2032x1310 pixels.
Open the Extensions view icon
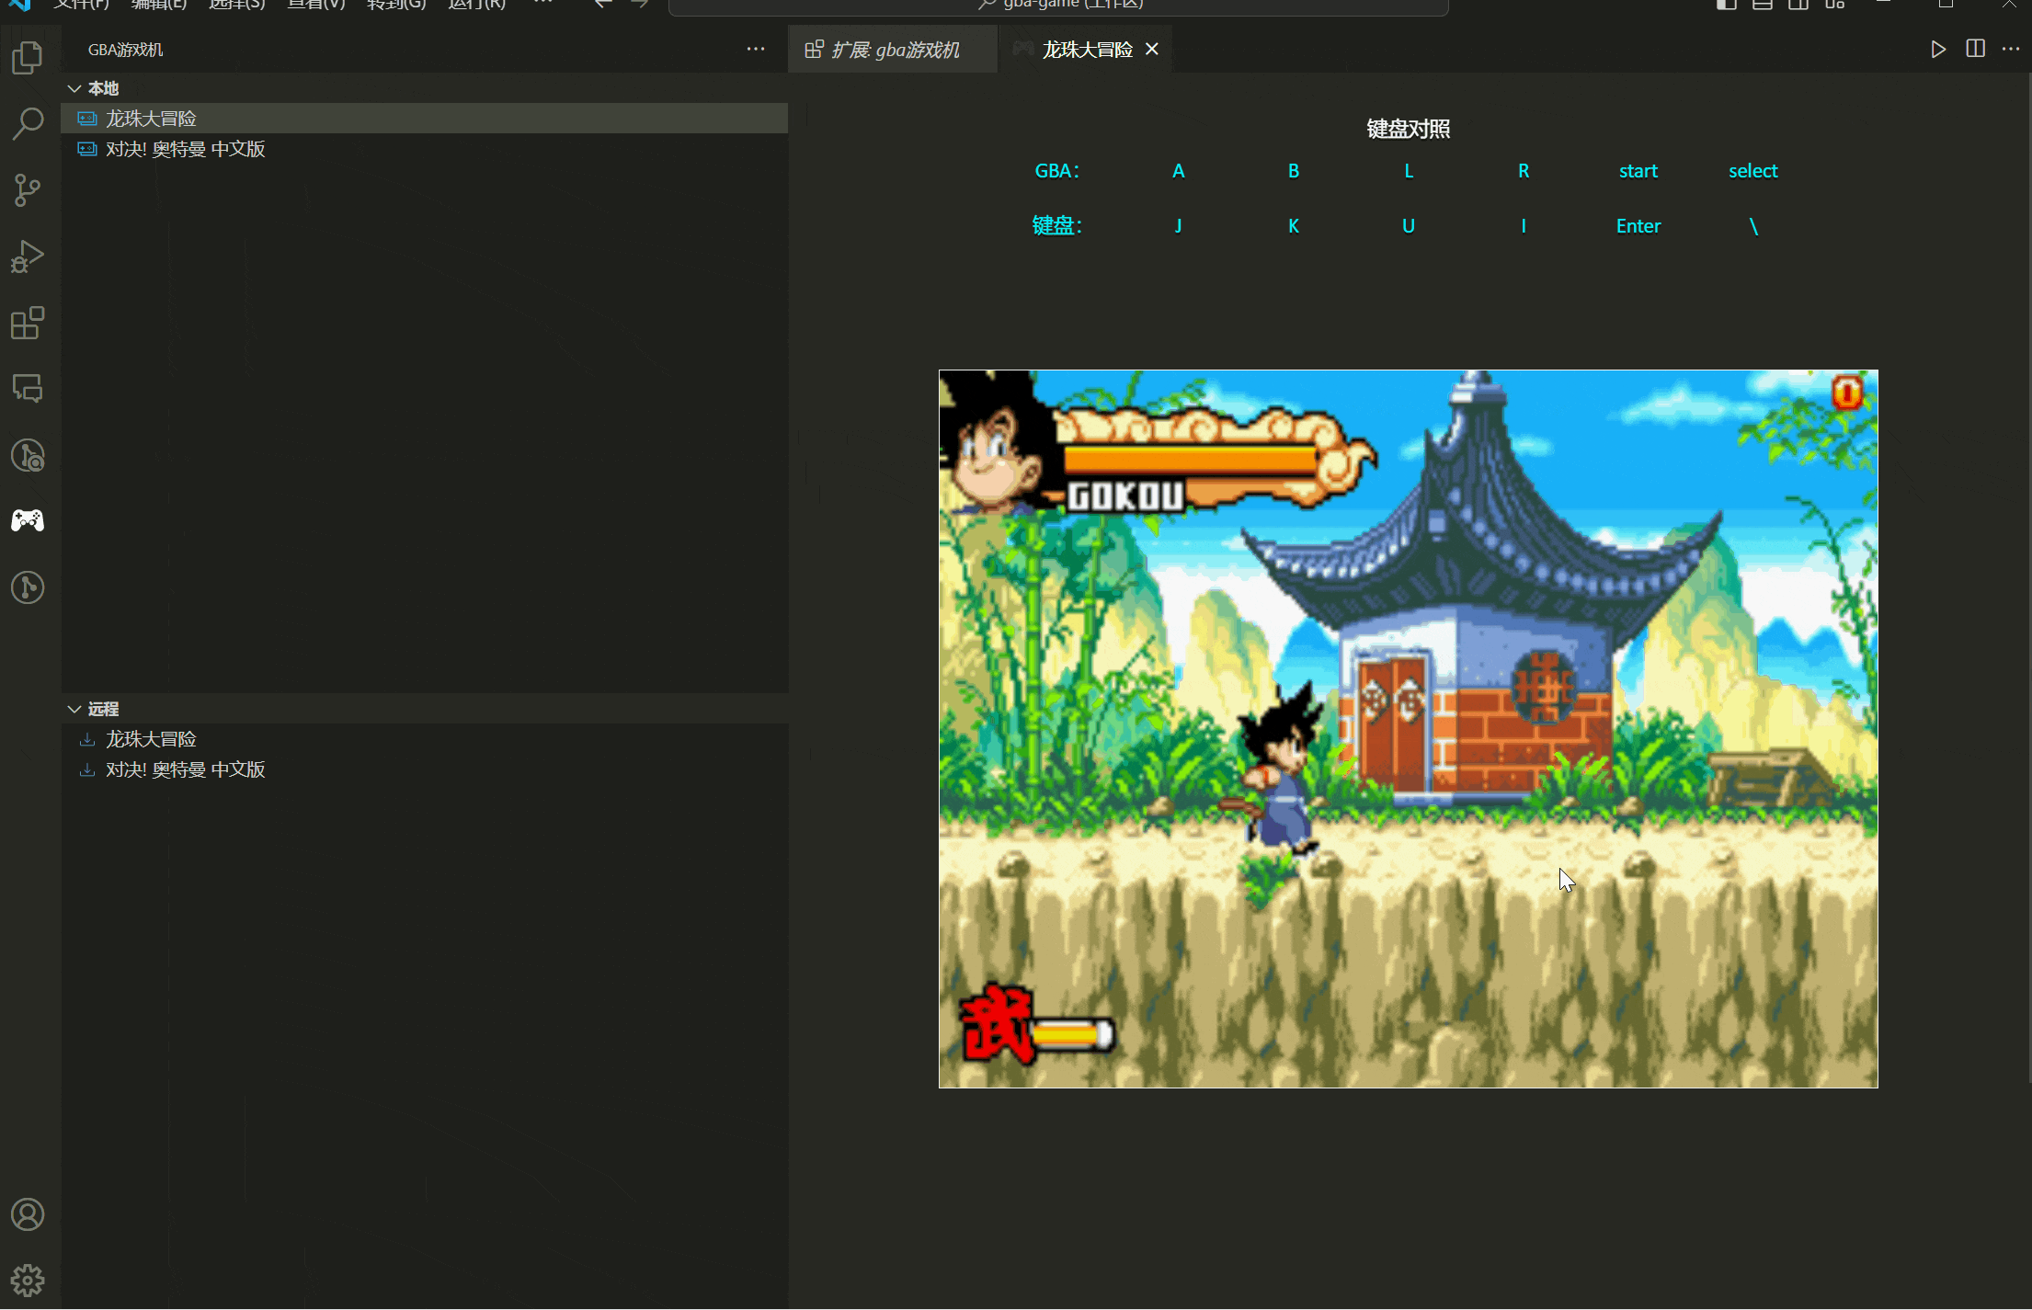28,323
